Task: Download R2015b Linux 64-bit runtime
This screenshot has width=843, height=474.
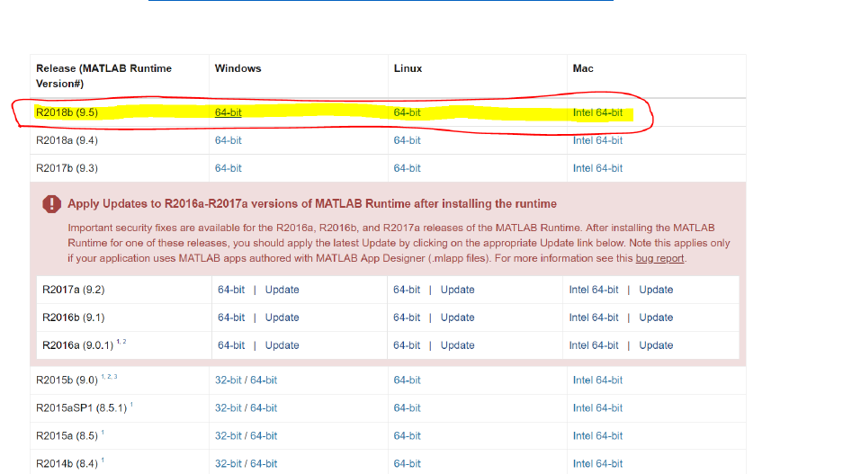Action: pos(407,380)
